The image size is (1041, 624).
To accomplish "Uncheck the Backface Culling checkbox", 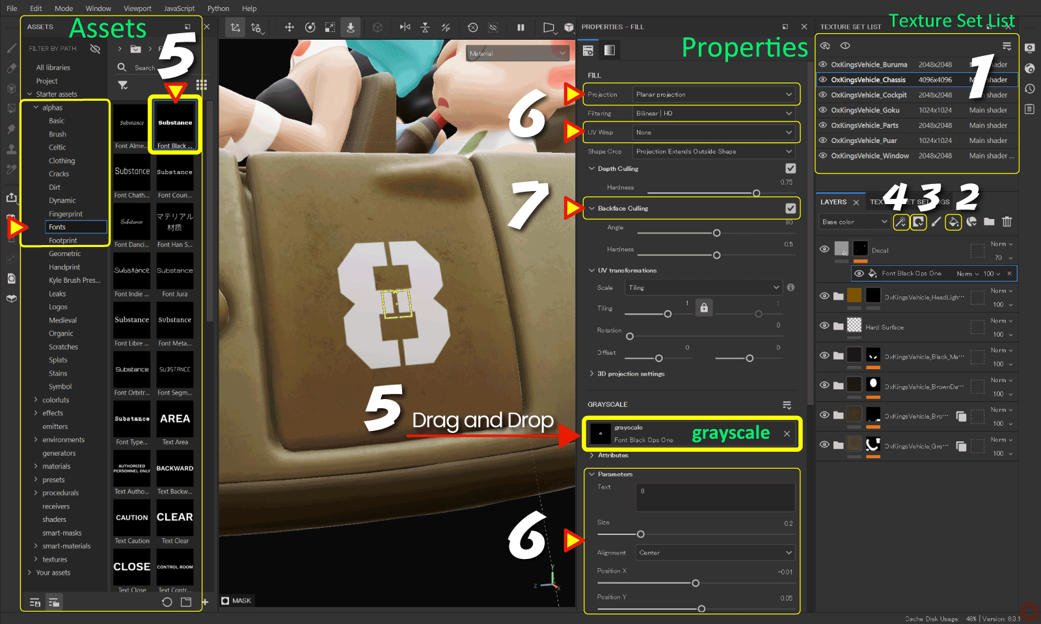I will [x=791, y=209].
